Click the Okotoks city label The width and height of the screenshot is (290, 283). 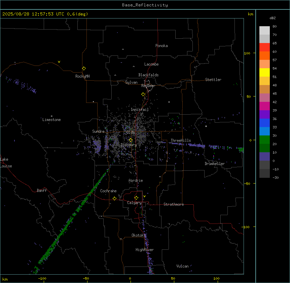139,235
